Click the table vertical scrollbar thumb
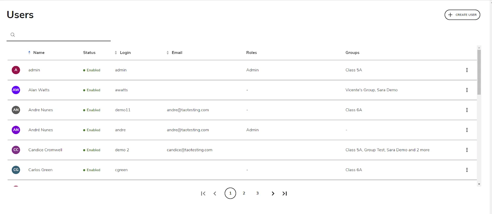Screen dimensions: 492x214 pyautogui.click(x=479, y=72)
